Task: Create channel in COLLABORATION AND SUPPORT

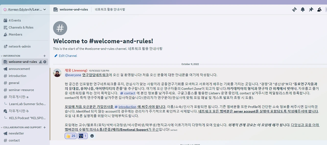Action: point(44,127)
